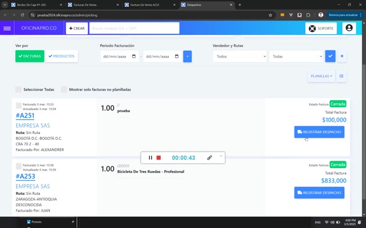Click REGISTRAR DESPACHO for the $100,000 invoice
The image size is (366, 228).
point(319,132)
